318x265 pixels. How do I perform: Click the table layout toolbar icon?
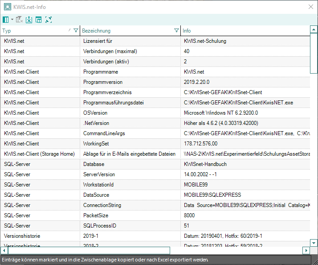[39, 20]
